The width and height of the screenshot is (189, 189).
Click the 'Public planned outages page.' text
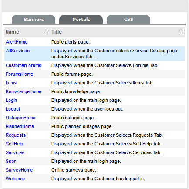coord(82,126)
